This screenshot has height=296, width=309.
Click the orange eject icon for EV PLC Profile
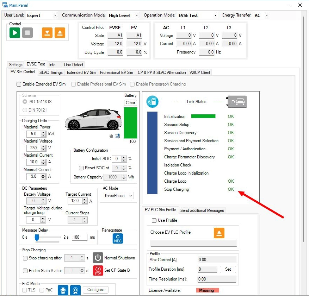coord(219,233)
